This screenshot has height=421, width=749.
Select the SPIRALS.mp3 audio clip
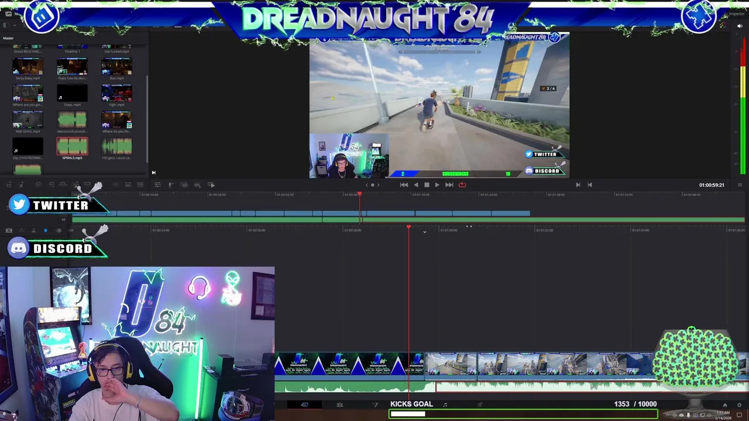coord(72,146)
